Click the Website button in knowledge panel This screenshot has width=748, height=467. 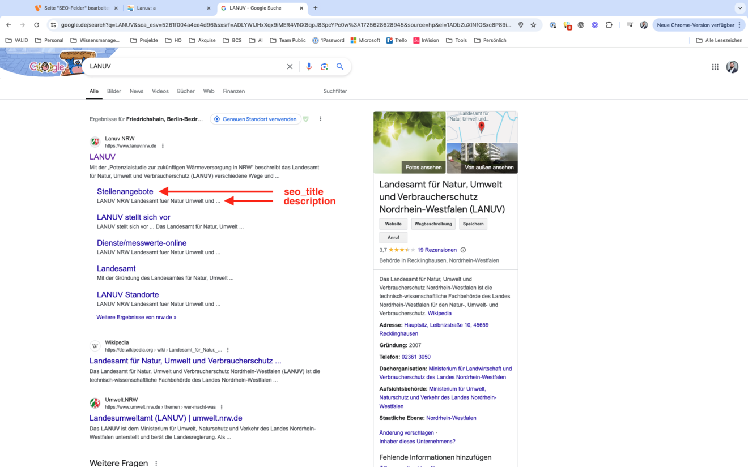coord(393,224)
